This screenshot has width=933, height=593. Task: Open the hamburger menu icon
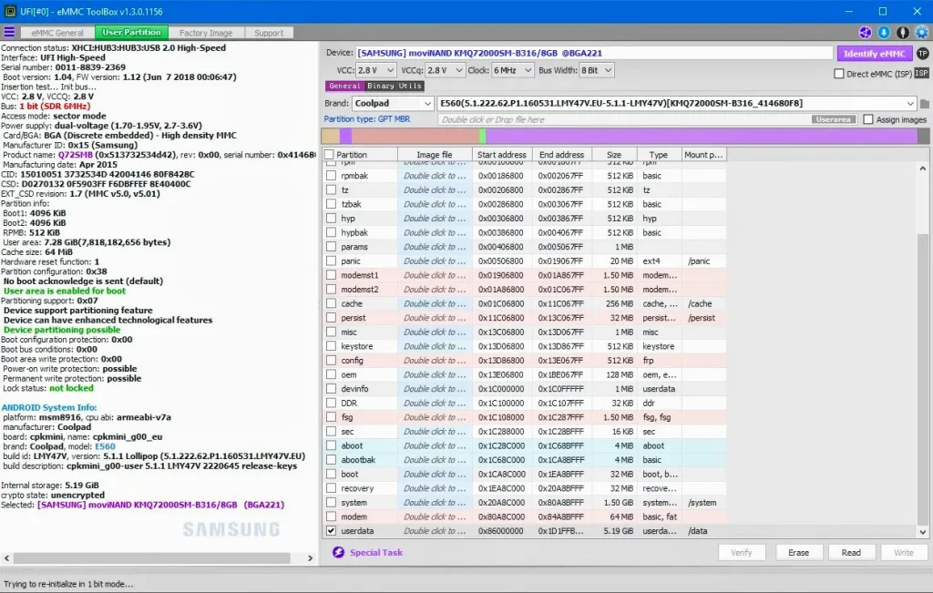[x=9, y=32]
